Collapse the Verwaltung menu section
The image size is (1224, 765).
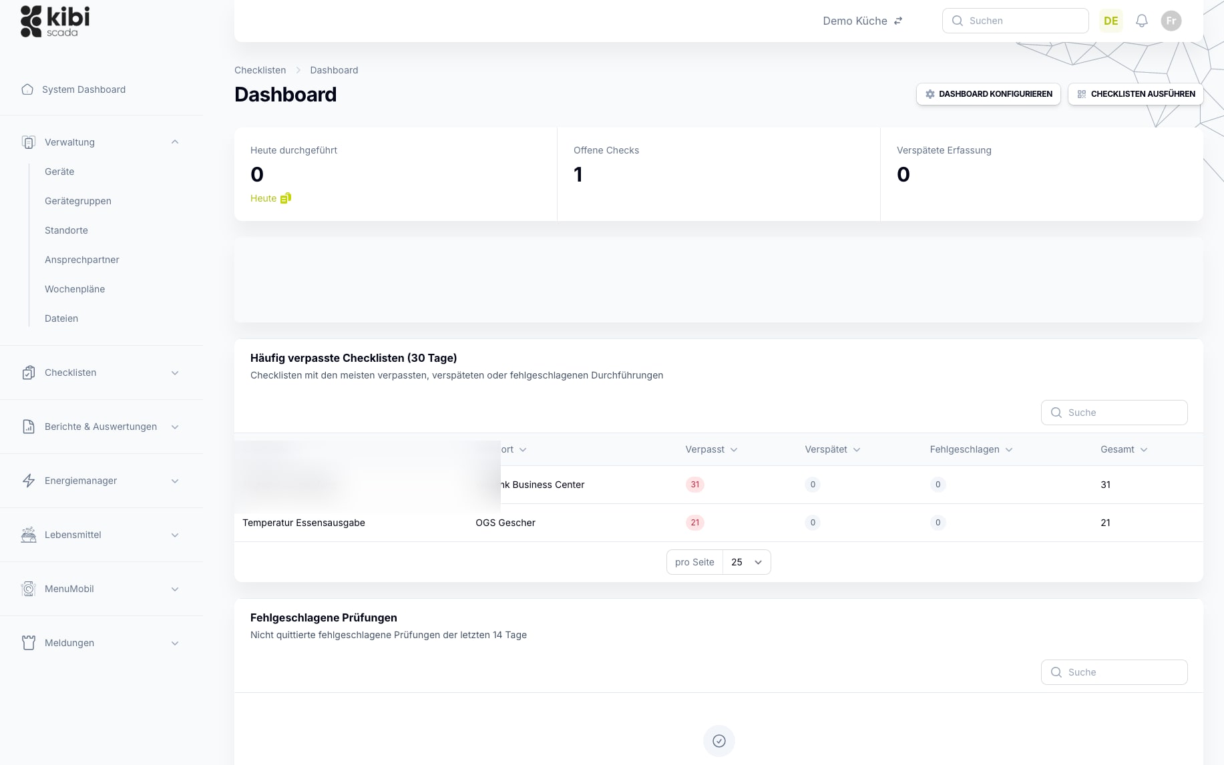point(175,142)
